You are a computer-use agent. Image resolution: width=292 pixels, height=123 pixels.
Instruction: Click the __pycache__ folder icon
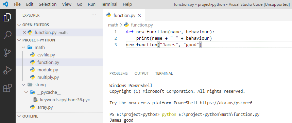[33, 92]
